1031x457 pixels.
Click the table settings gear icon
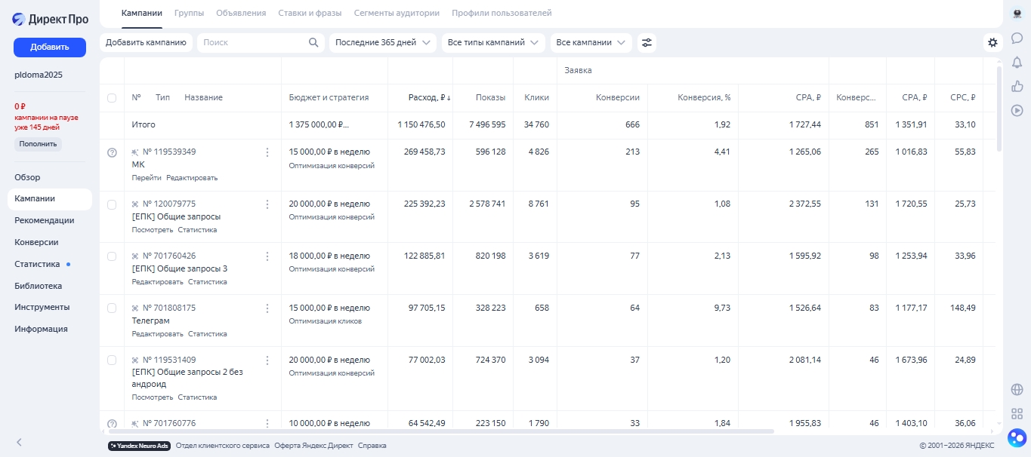(x=992, y=43)
